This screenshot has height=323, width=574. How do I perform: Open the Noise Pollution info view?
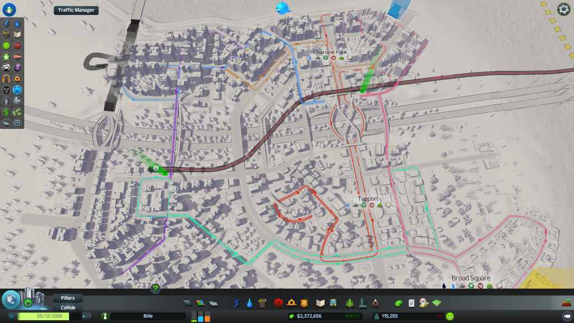pyautogui.click(x=6, y=79)
